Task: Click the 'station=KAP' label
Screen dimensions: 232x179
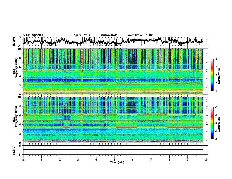Action: pos(109,35)
